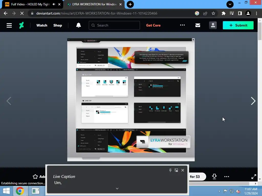Open the tab search dropdown
Viewport: 262px width, 196px height.
[x=230, y=4]
